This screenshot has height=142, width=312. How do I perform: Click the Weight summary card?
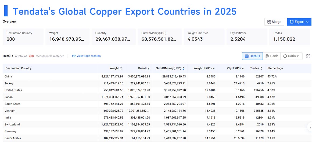click(x=67, y=37)
